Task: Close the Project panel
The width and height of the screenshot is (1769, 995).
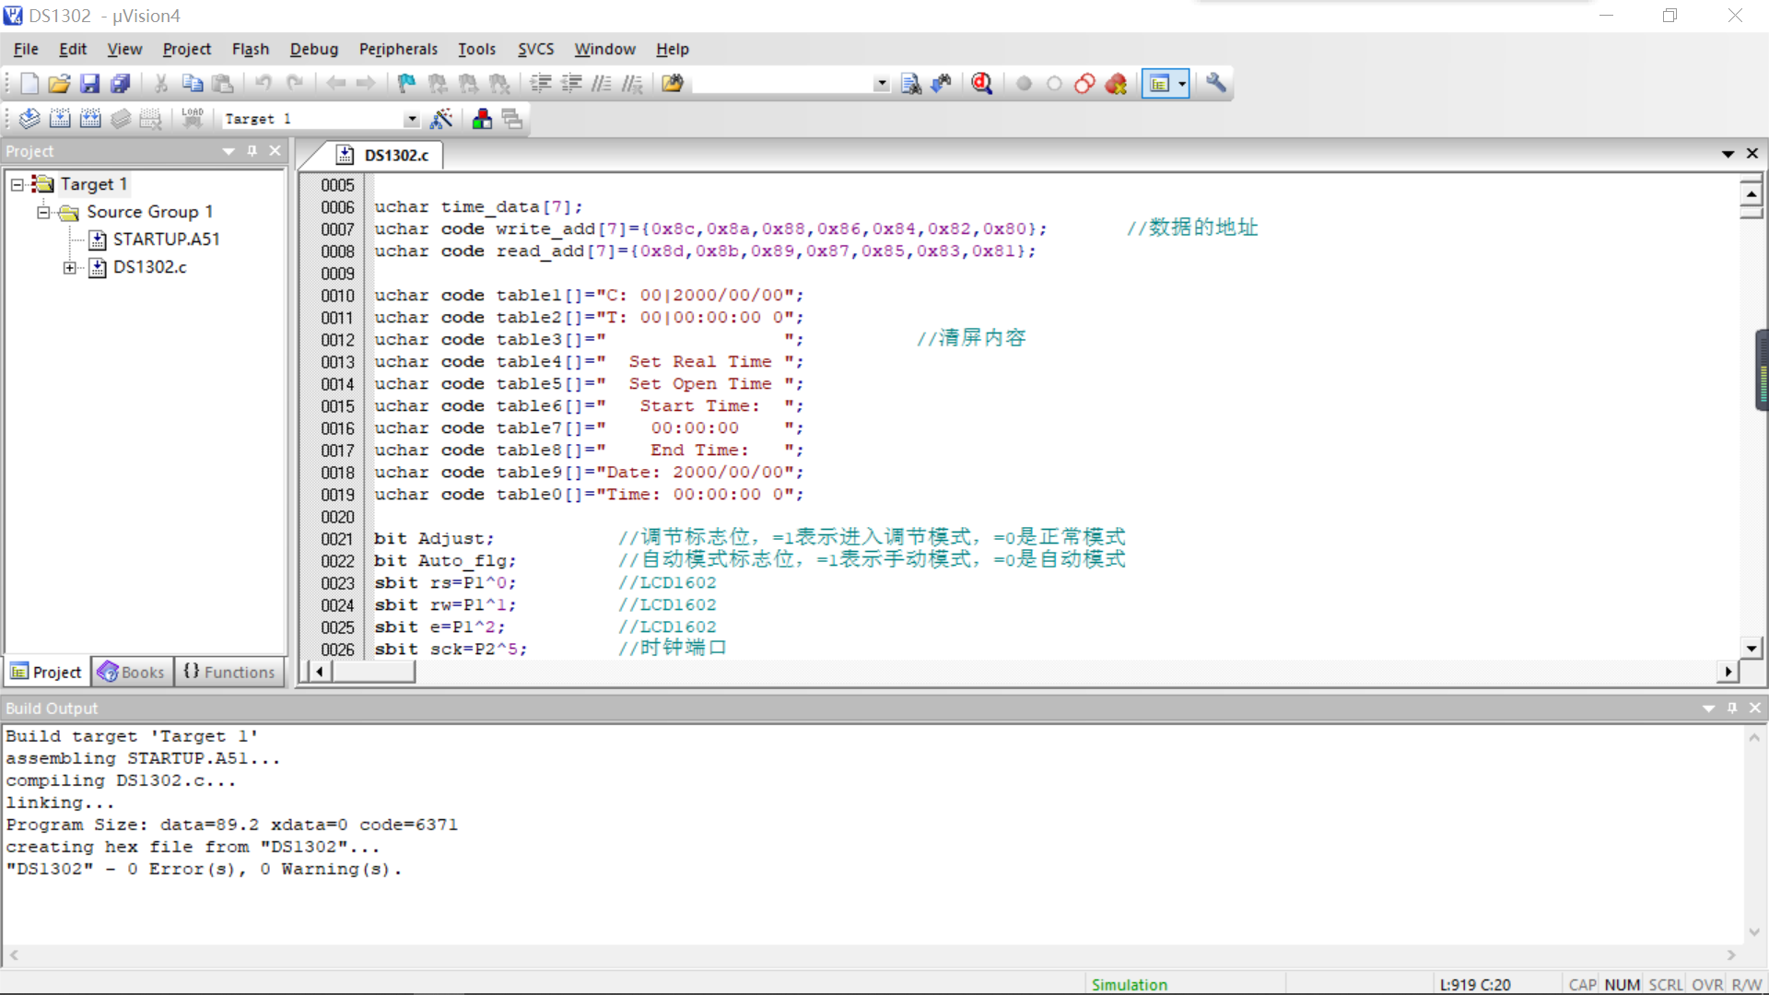Action: tap(275, 151)
